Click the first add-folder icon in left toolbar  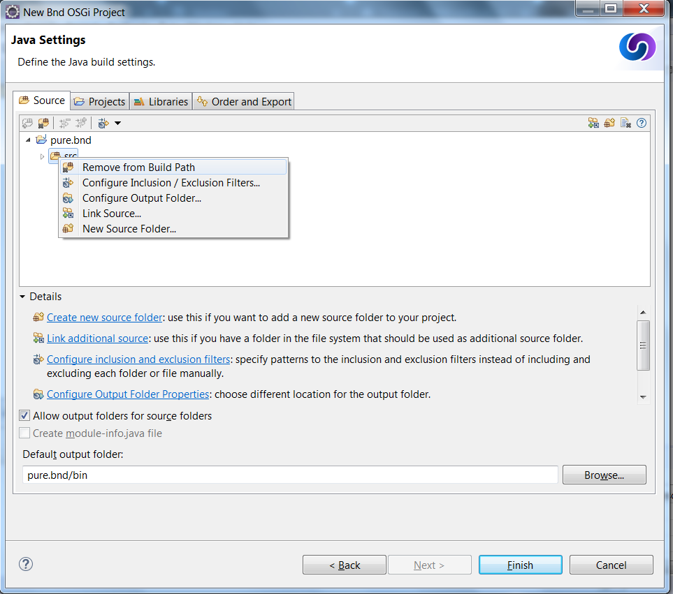click(28, 123)
